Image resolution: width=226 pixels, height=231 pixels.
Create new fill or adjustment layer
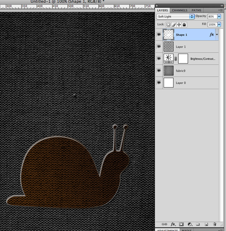point(190,224)
